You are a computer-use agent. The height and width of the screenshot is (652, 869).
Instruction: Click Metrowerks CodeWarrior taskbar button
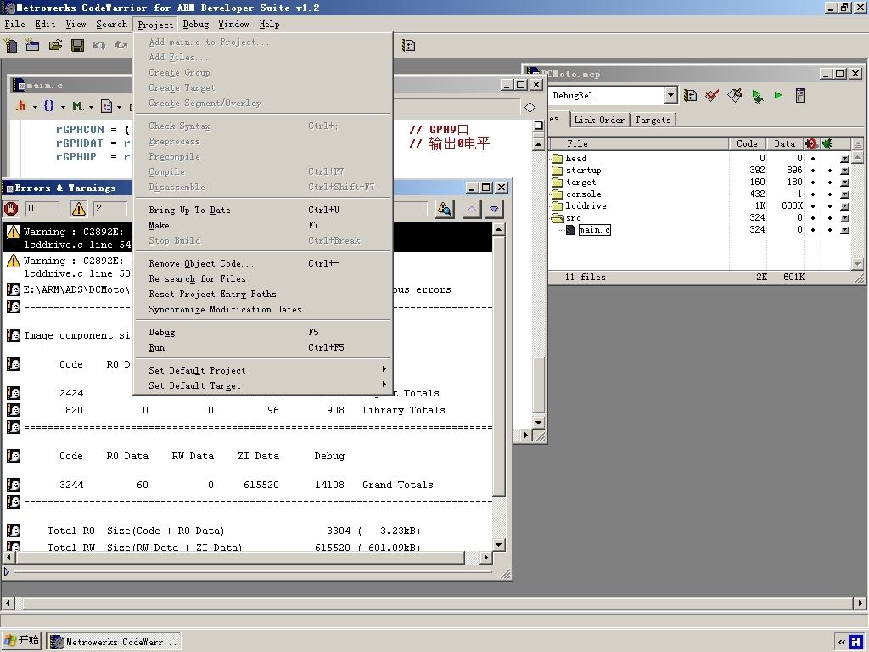pos(114,642)
